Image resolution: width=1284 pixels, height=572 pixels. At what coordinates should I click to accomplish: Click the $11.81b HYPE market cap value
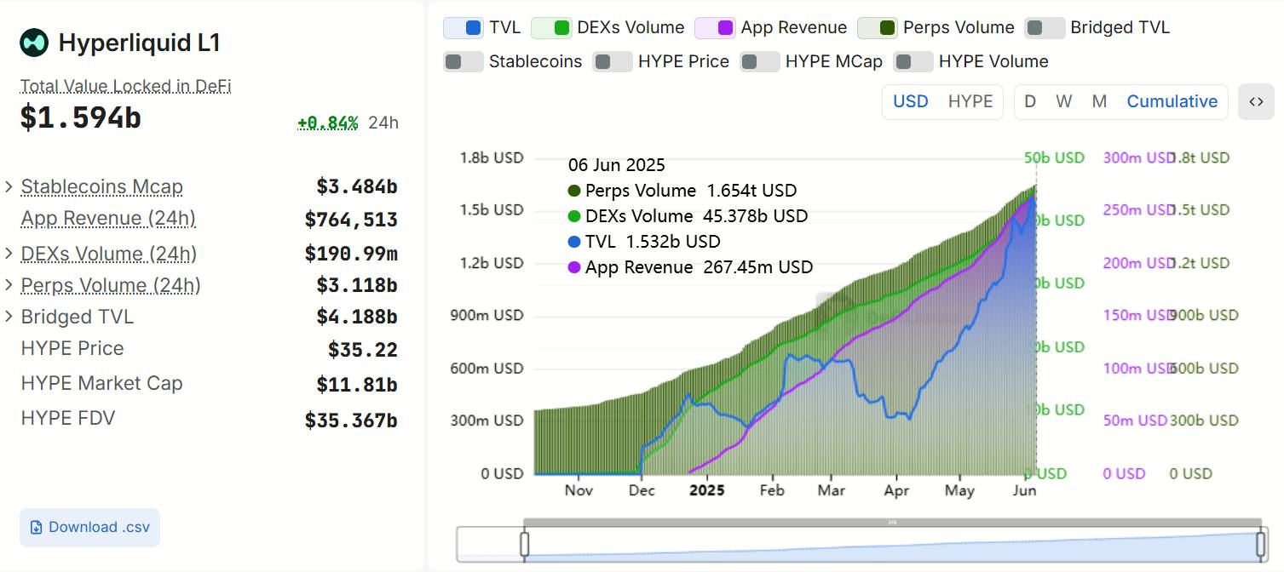pos(357,385)
